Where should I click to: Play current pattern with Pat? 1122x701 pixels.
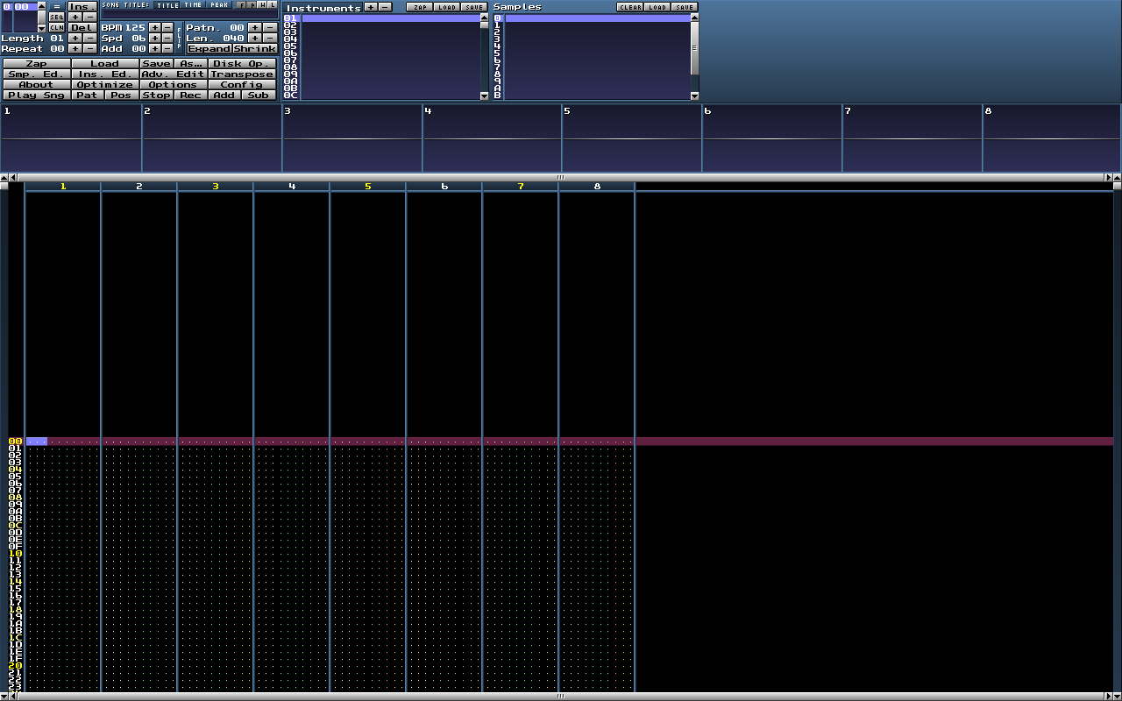click(x=88, y=96)
